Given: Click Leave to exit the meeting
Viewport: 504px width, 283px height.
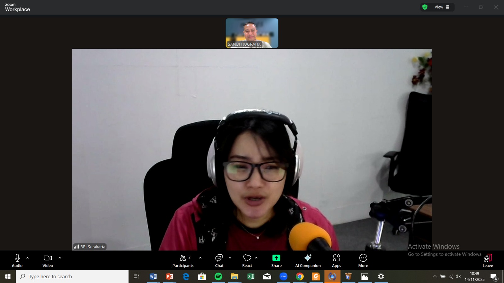Looking at the screenshot, I should 488,260.
